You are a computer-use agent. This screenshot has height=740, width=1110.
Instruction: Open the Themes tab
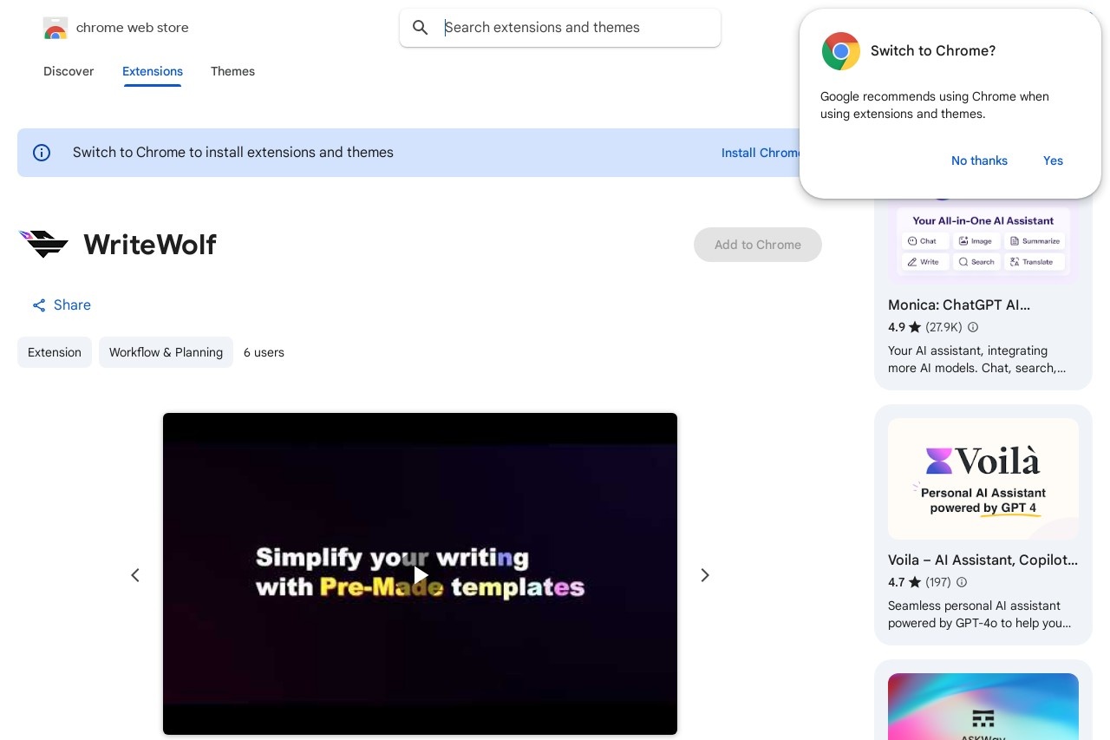click(232, 71)
